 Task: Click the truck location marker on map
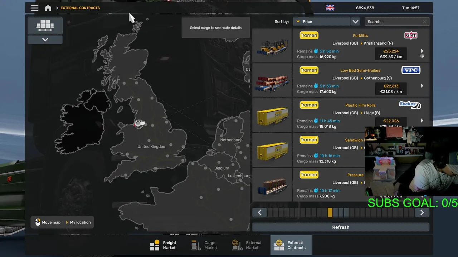[139, 124]
